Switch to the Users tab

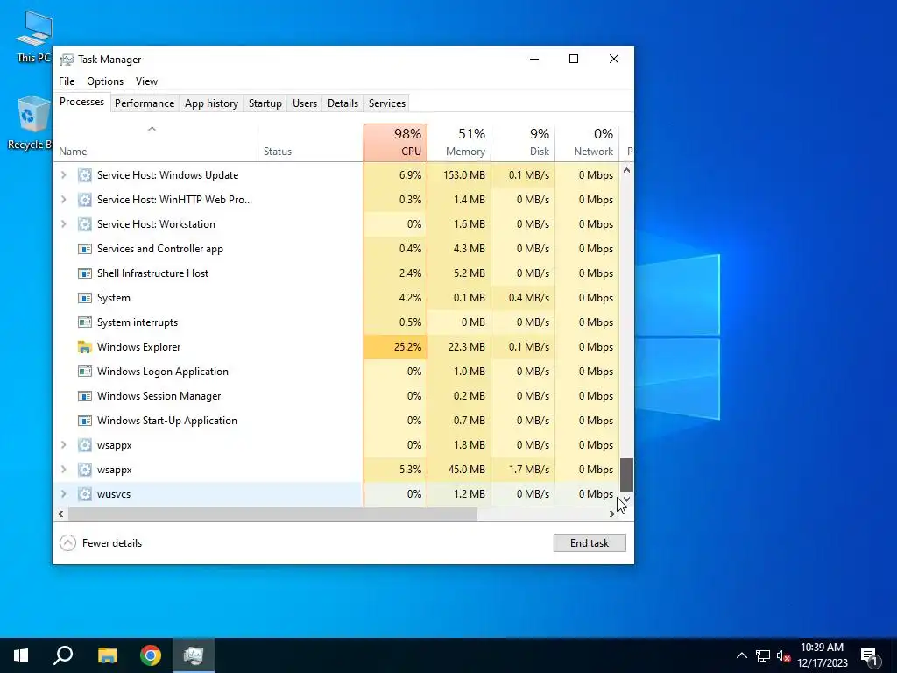click(x=304, y=103)
